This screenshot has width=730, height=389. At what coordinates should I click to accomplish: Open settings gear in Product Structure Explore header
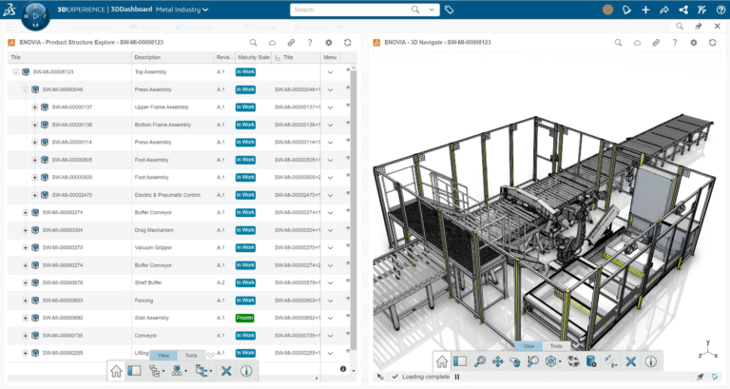click(x=329, y=43)
